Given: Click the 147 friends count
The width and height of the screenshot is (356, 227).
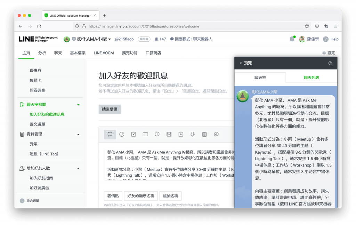Looking at the screenshot, I should [x=160, y=39].
